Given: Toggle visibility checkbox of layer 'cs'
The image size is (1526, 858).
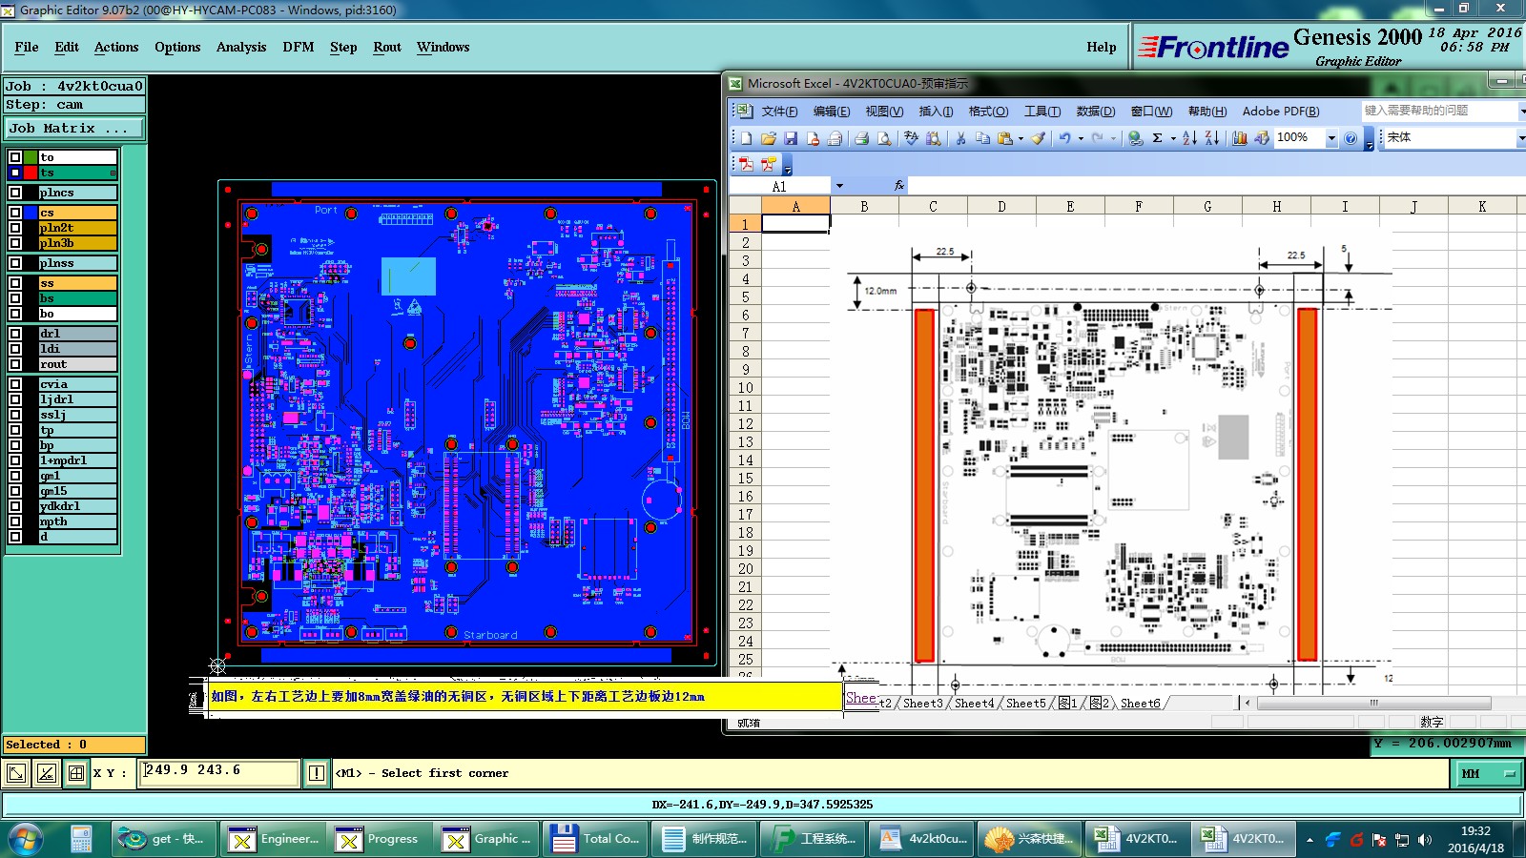Looking at the screenshot, I should point(15,213).
